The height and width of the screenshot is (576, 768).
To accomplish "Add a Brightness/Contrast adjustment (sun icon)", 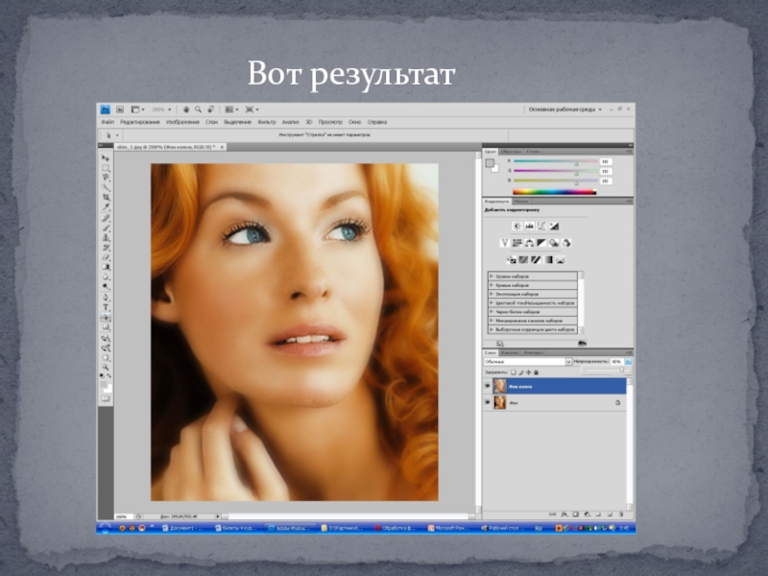I will pyautogui.click(x=516, y=226).
